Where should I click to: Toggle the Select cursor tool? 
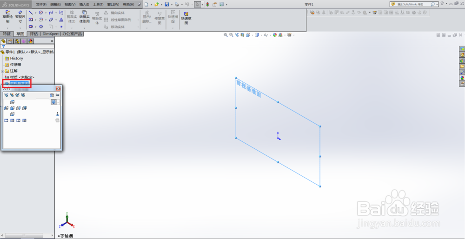197,5
